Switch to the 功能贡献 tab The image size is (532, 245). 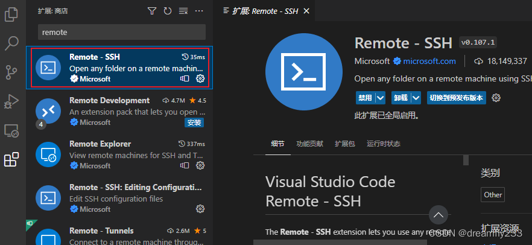point(310,144)
